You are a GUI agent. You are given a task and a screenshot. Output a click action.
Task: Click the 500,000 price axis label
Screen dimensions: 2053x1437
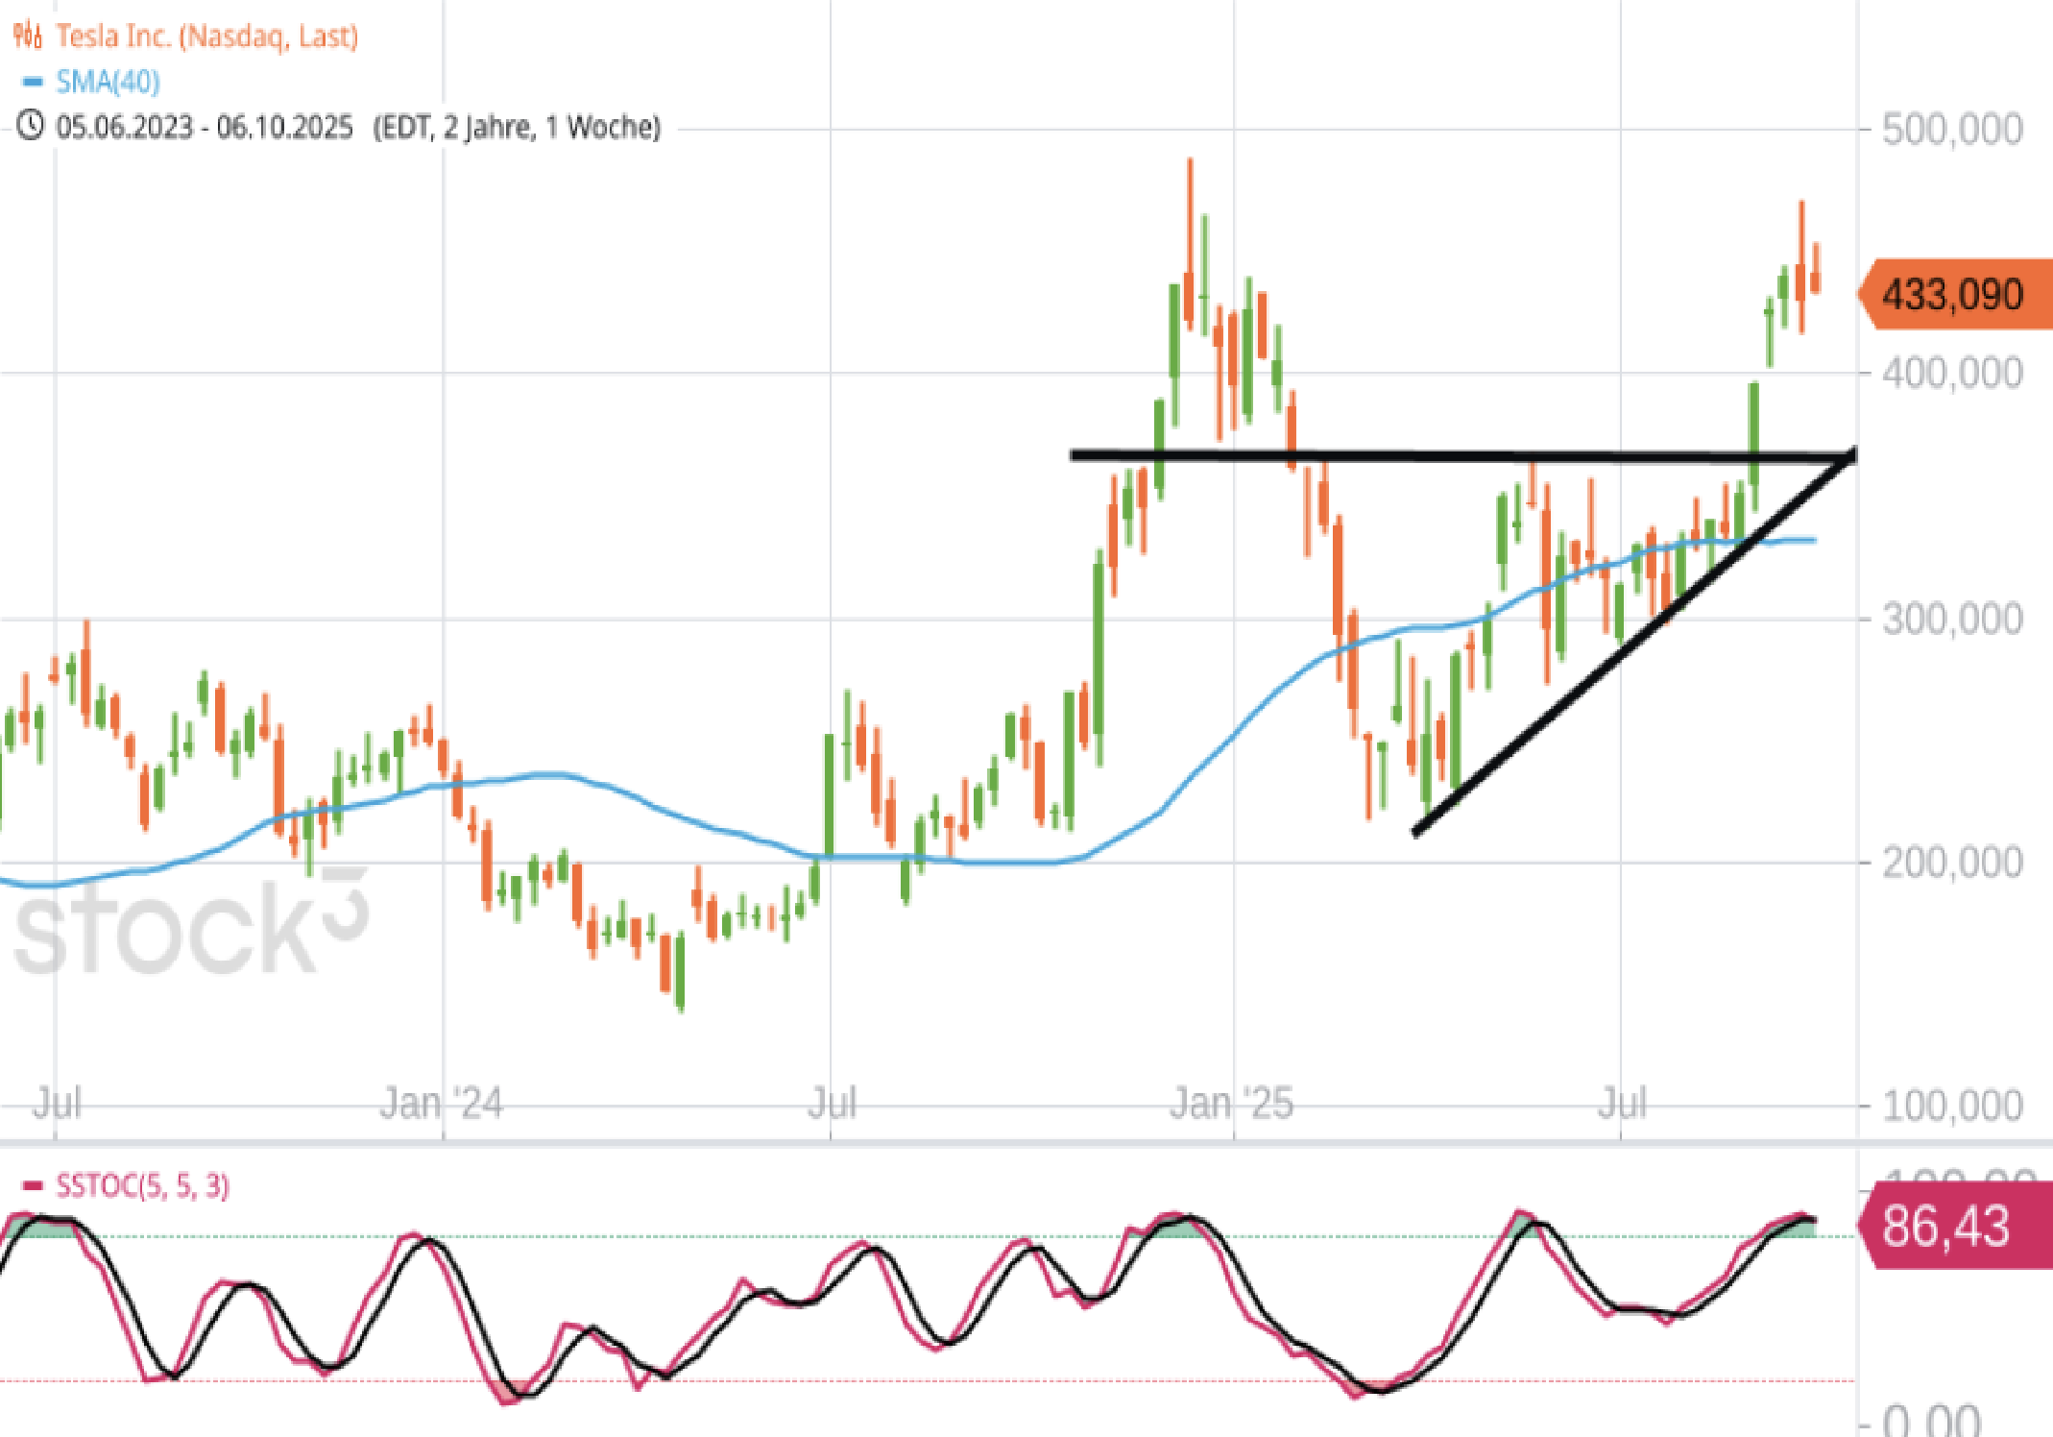point(1951,129)
